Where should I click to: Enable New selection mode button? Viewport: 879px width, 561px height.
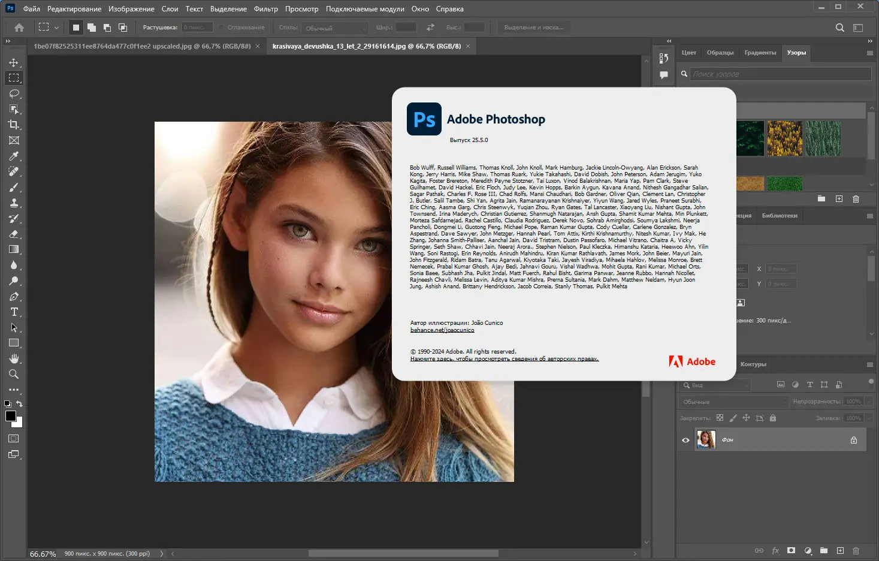pos(76,28)
